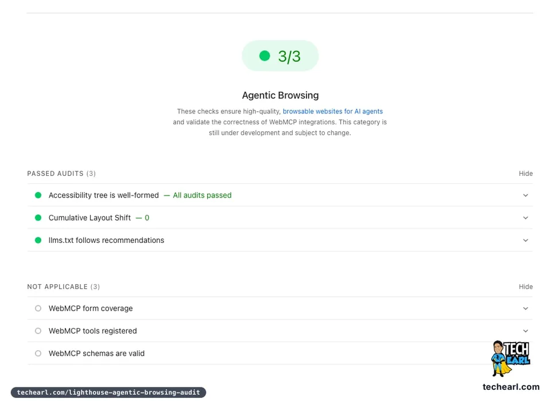Expand the WebMCP tools registered chevron
Screen dimensions: 560x408
coord(526,331)
